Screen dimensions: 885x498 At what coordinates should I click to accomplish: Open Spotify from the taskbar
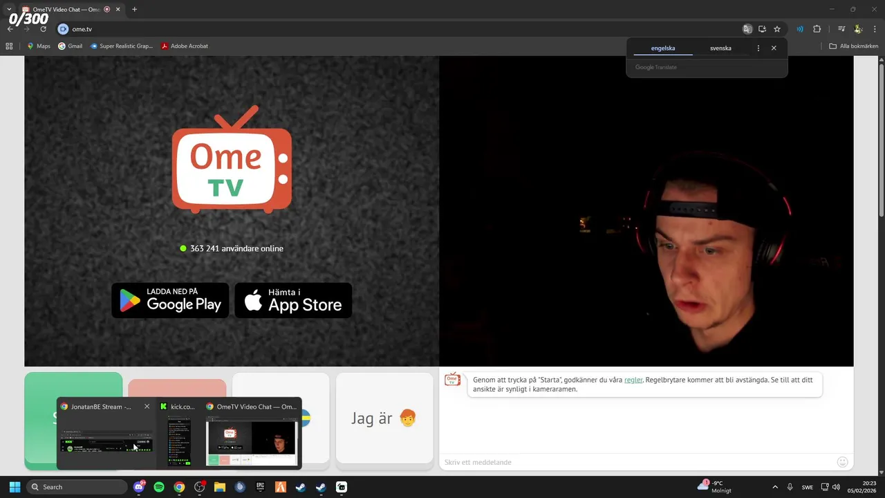pos(159,487)
